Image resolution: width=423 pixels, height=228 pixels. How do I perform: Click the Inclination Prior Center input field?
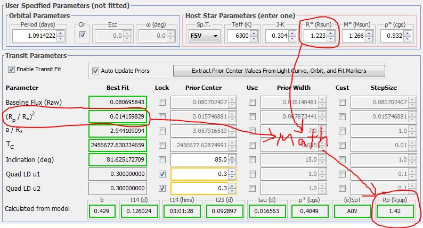coord(200,159)
